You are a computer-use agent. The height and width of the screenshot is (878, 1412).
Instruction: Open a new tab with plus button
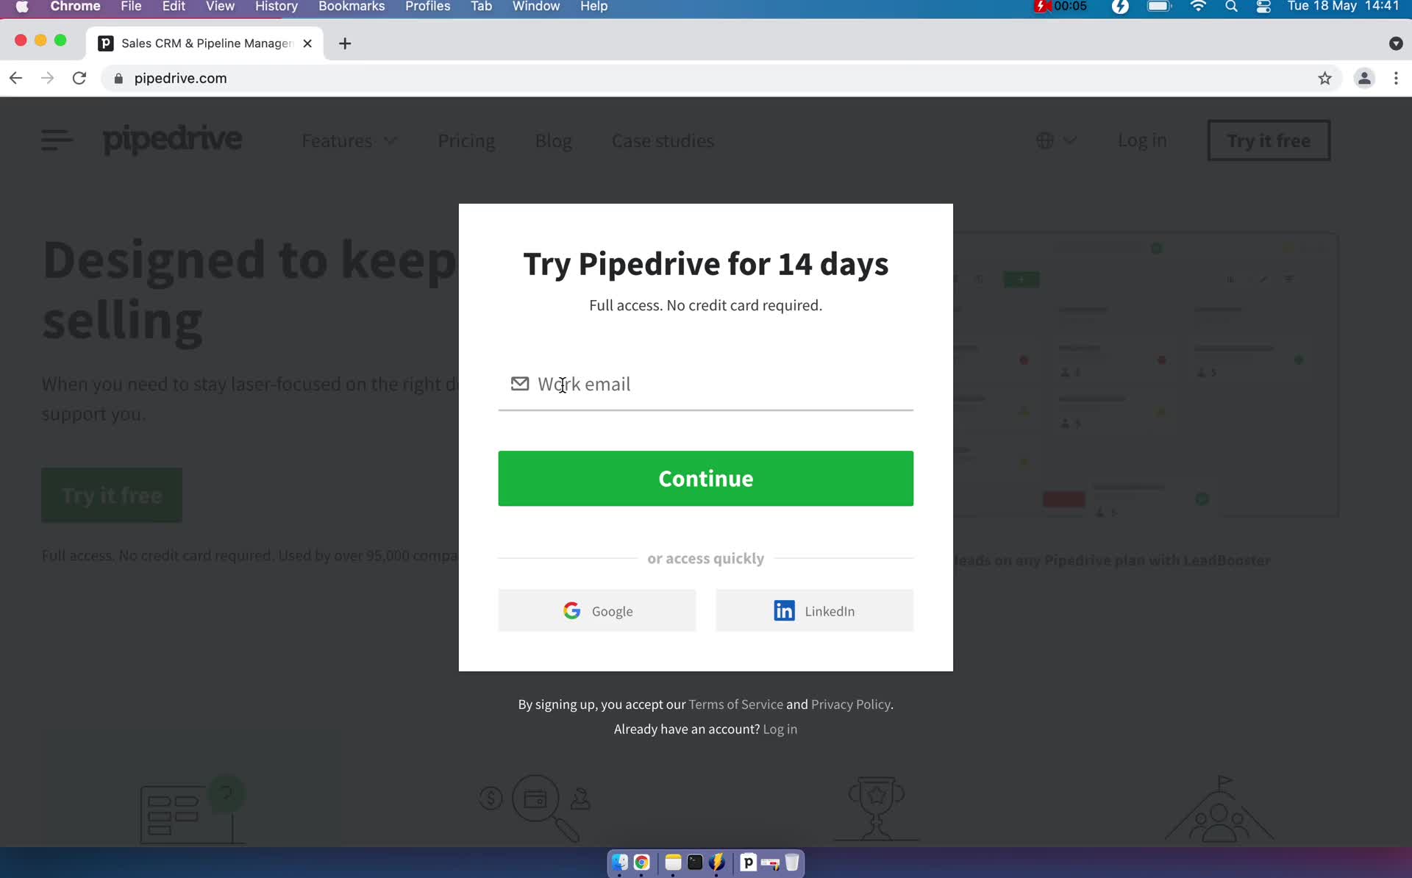point(345,43)
